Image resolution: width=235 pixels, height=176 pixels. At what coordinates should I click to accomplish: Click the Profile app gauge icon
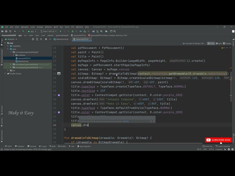click(80, 31)
